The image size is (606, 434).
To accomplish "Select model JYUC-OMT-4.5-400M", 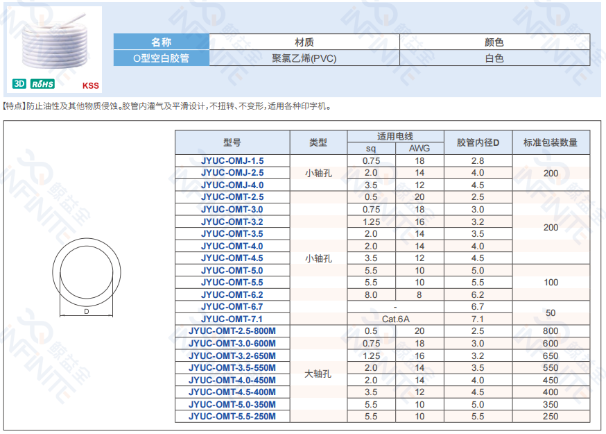I will 232,392.
